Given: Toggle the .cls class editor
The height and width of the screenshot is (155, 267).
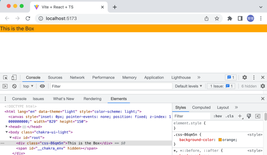Looking at the screenshot, I should (x=229, y=116).
